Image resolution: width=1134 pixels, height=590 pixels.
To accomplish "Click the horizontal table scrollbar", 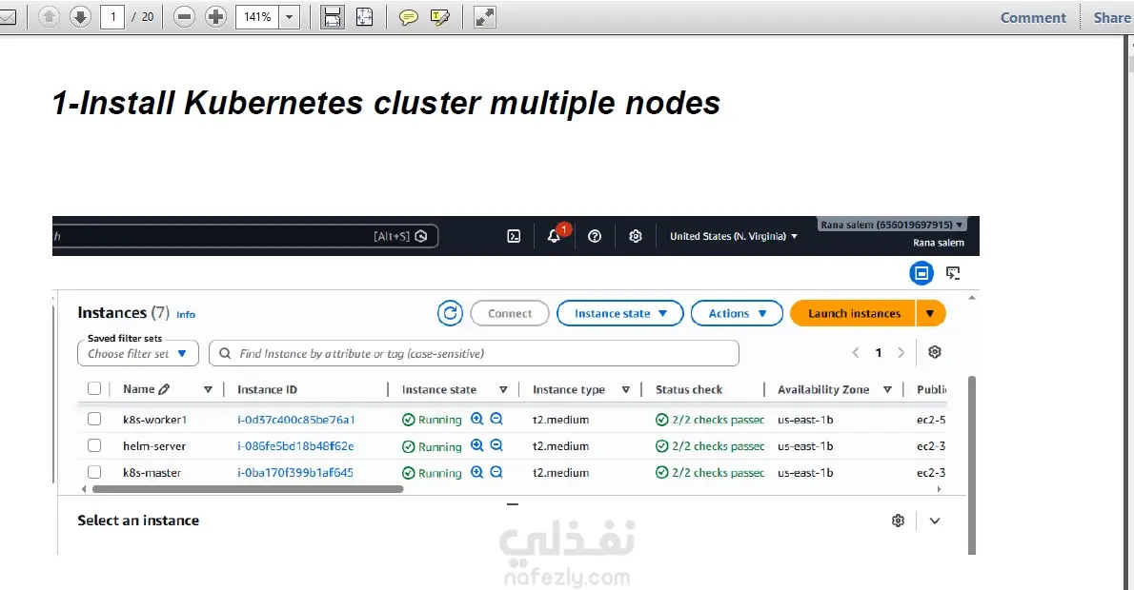I will tap(248, 489).
